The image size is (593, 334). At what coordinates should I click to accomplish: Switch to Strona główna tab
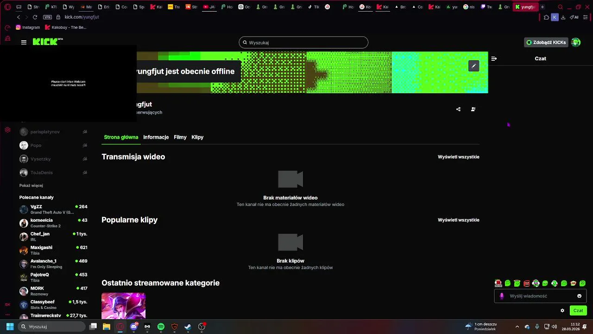coord(121,137)
